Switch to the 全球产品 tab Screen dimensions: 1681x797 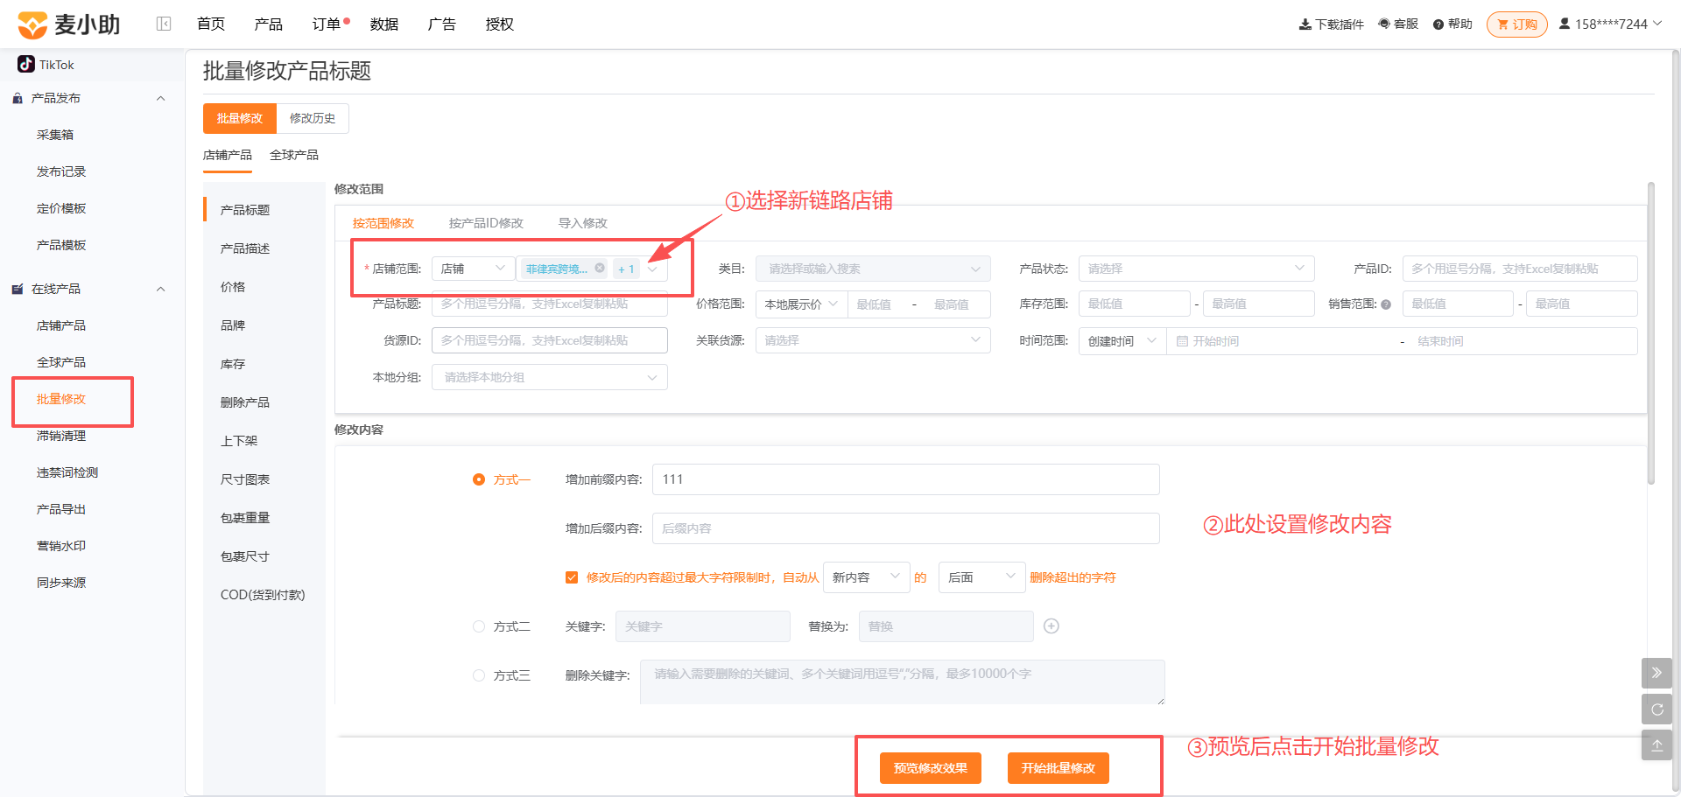pyautogui.click(x=294, y=155)
